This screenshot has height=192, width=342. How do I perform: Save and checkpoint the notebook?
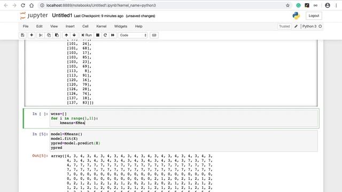pyautogui.click(x=22, y=35)
